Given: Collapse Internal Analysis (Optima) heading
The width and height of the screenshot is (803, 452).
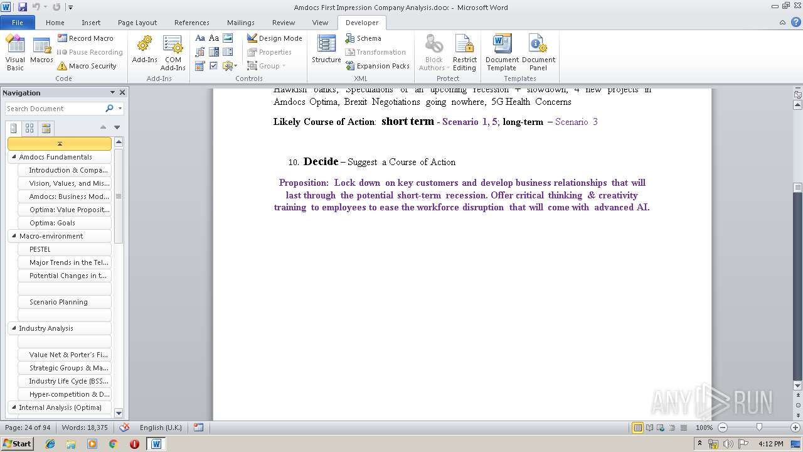Looking at the screenshot, I should pos(14,407).
